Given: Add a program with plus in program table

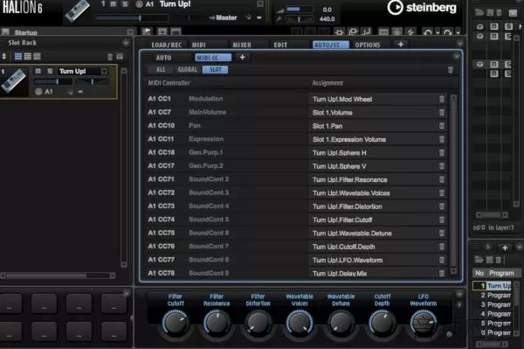Looking at the screenshot, I should tap(505, 248).
